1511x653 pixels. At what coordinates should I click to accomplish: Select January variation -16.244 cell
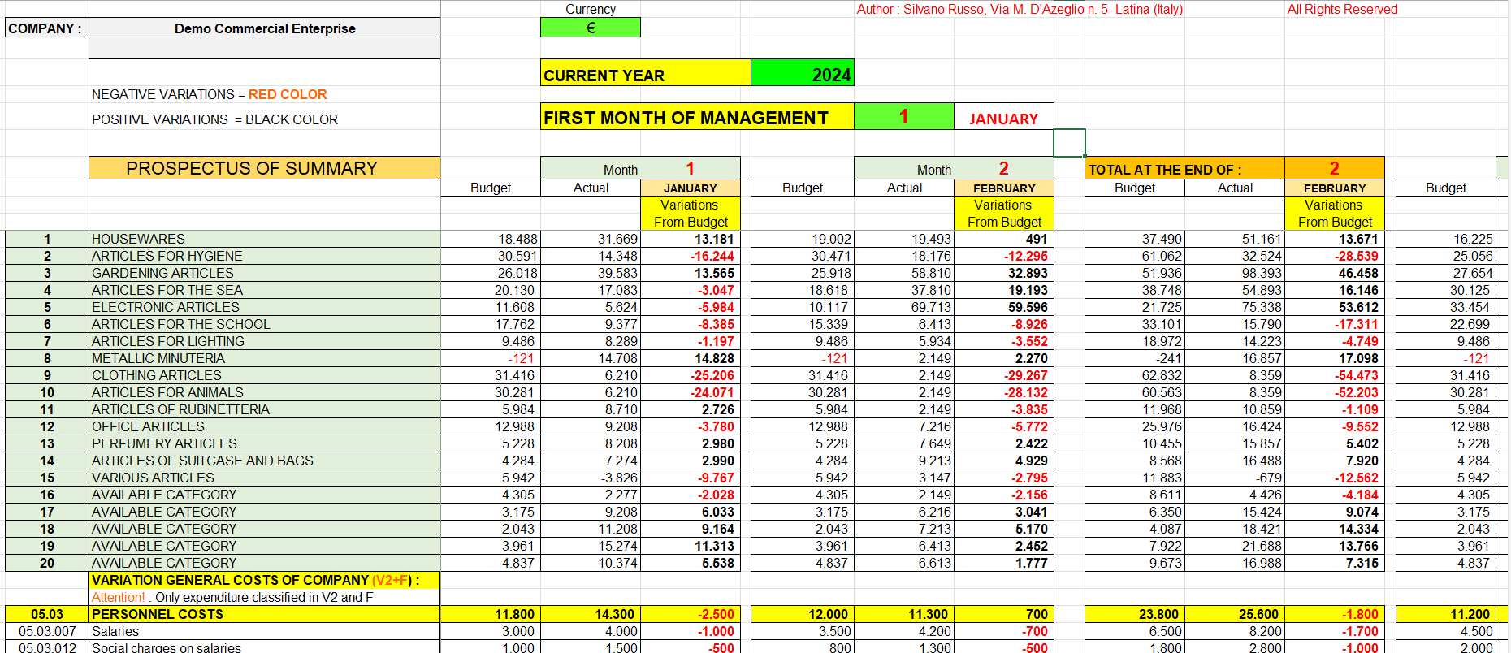(691, 256)
